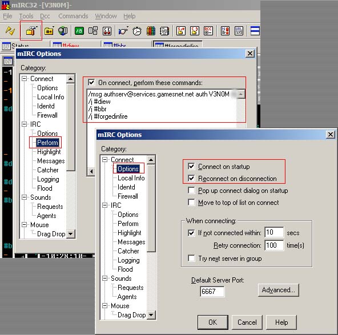Switch to the #diew switchbar button
Image resolution: width=338 pixels, height=335 pixels.
[75, 45]
